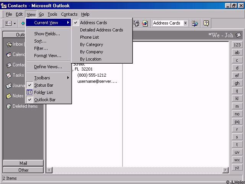This screenshot has width=245, height=184.
Task: Click the contacts folder icon in banner
Action: coord(238,35)
